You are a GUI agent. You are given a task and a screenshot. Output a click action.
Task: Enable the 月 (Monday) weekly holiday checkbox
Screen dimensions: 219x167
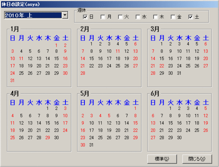point(103,17)
